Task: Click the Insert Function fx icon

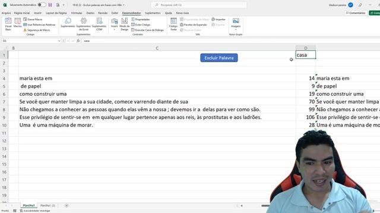Action: pyautogui.click(x=78, y=41)
